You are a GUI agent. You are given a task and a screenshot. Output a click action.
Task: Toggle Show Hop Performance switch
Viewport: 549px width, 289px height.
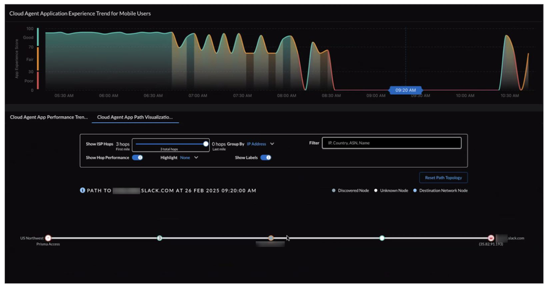pos(138,157)
